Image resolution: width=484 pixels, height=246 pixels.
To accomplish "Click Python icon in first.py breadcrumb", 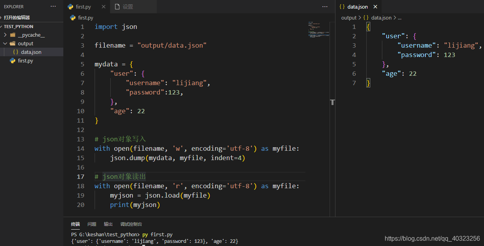I will coord(73,18).
